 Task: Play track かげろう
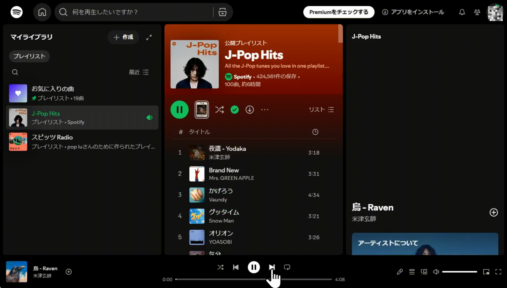tap(253, 195)
